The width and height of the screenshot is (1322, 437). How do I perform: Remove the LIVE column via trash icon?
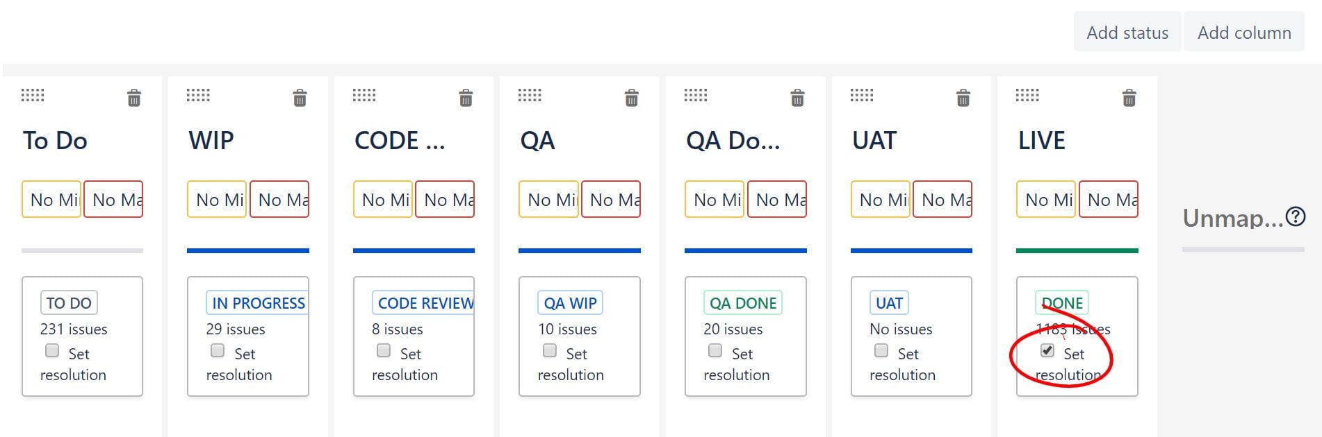[1129, 98]
